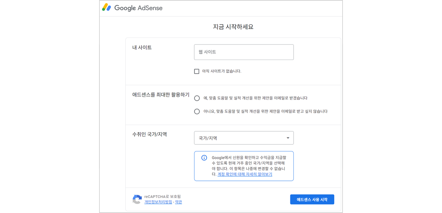Image resolution: width=442 pixels, height=213 pixels.
Task: Select the 아니요, 맞춤 도움말 radio option
Action: [x=197, y=112]
